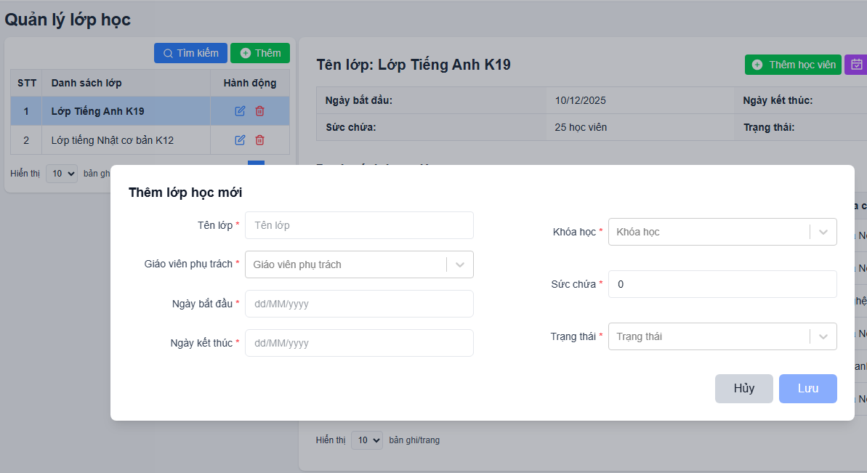This screenshot has width=867, height=473.
Task: Open the Trạng thái dropdown
Action: pos(722,336)
